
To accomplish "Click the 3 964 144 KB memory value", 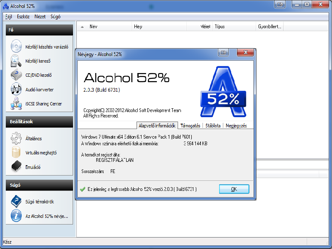I will coord(195,144).
